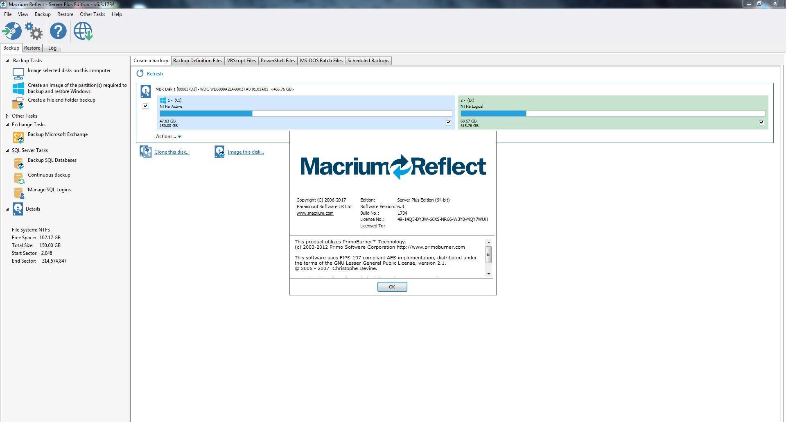This screenshot has height=422, width=786.
Task: Switch to Scheduled Backups tab
Action: point(368,61)
